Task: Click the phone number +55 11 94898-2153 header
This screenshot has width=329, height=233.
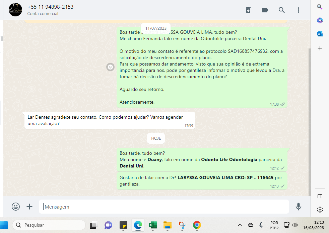Action: click(x=50, y=7)
